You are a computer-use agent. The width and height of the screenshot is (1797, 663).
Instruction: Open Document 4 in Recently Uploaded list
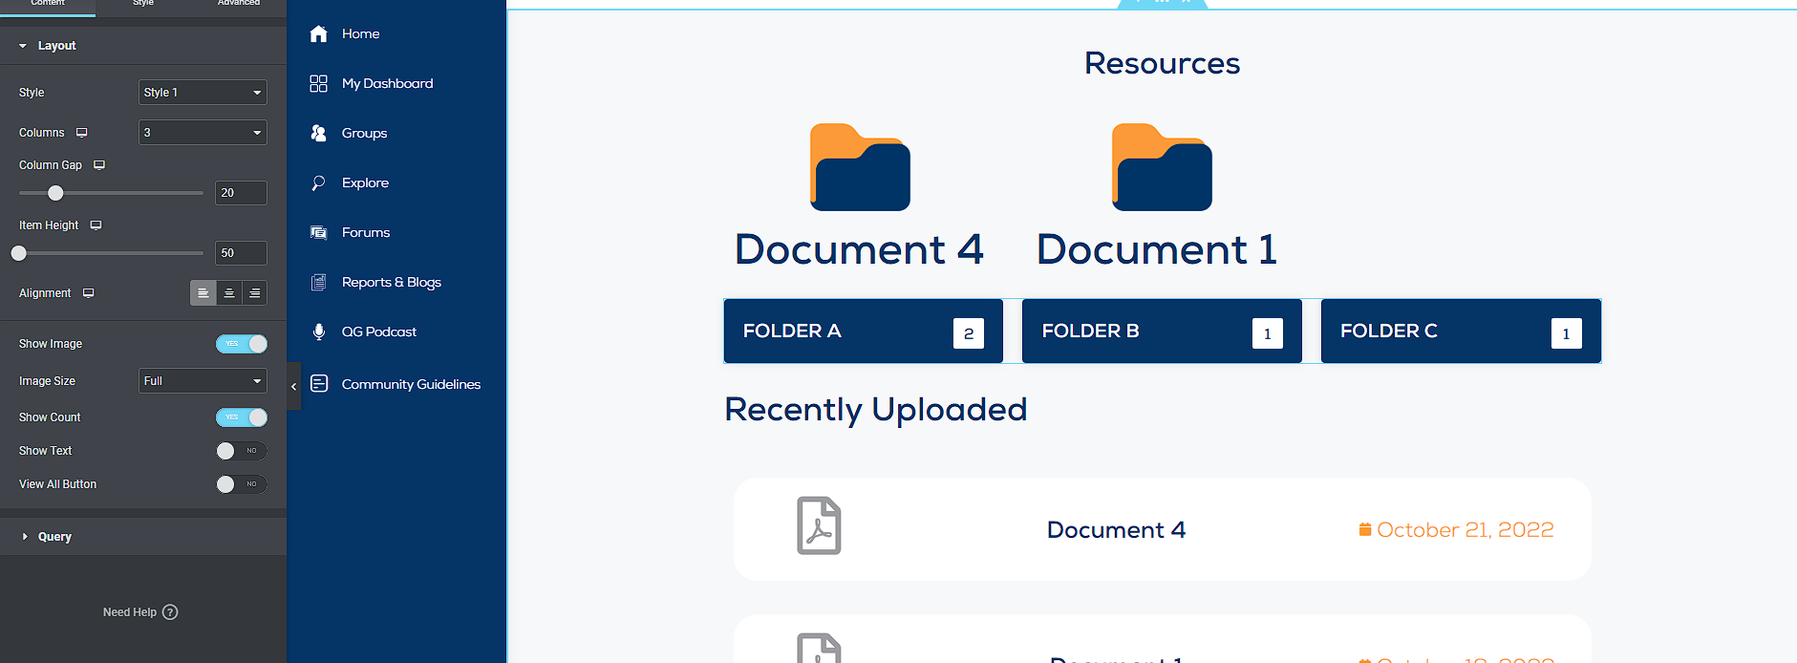1116,529
